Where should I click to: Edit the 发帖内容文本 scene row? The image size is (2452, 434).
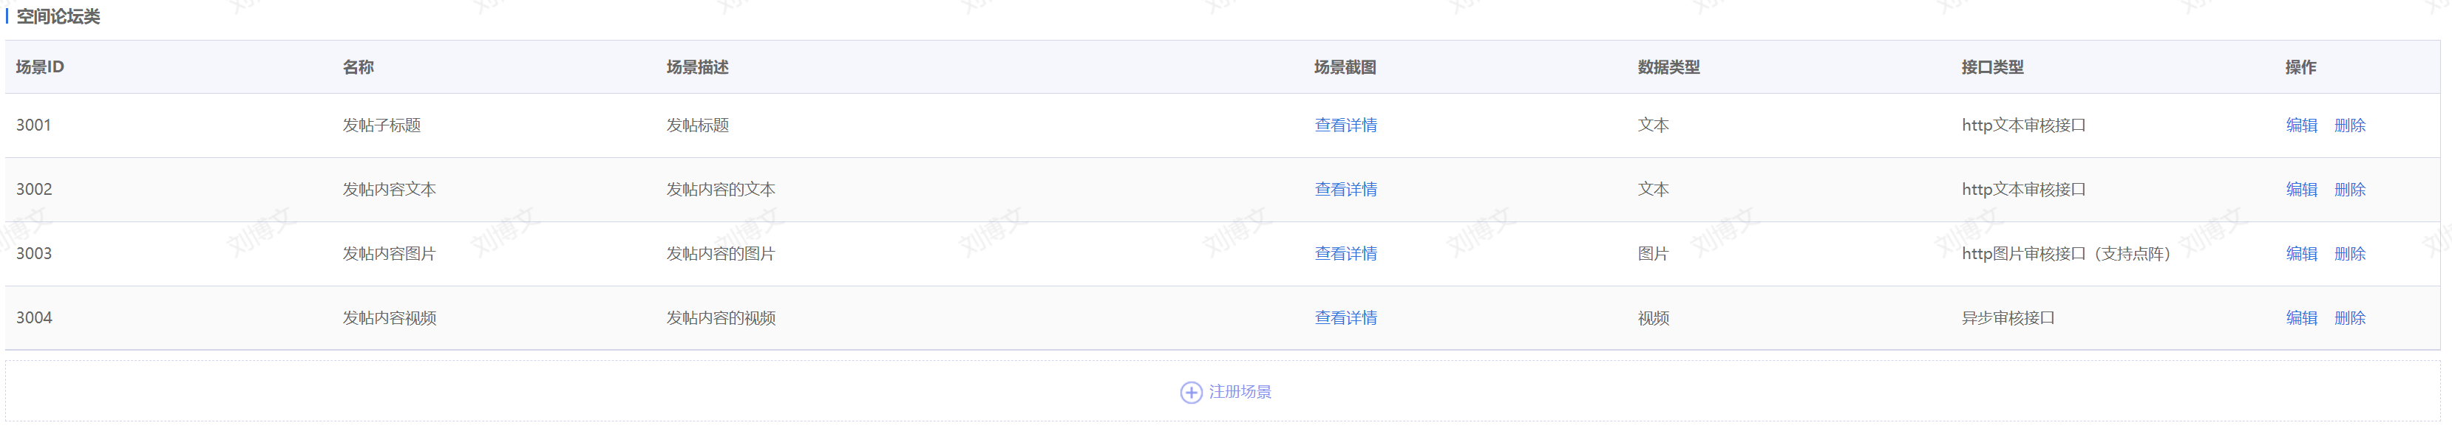click(x=2300, y=190)
